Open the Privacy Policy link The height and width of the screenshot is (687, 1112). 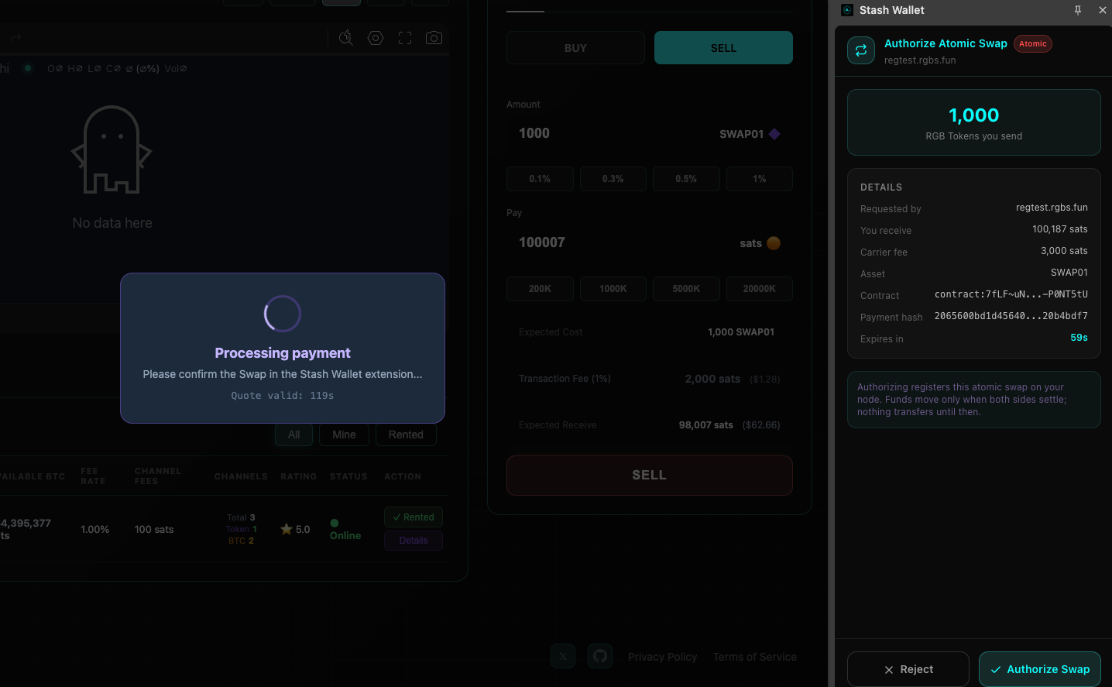click(x=663, y=657)
